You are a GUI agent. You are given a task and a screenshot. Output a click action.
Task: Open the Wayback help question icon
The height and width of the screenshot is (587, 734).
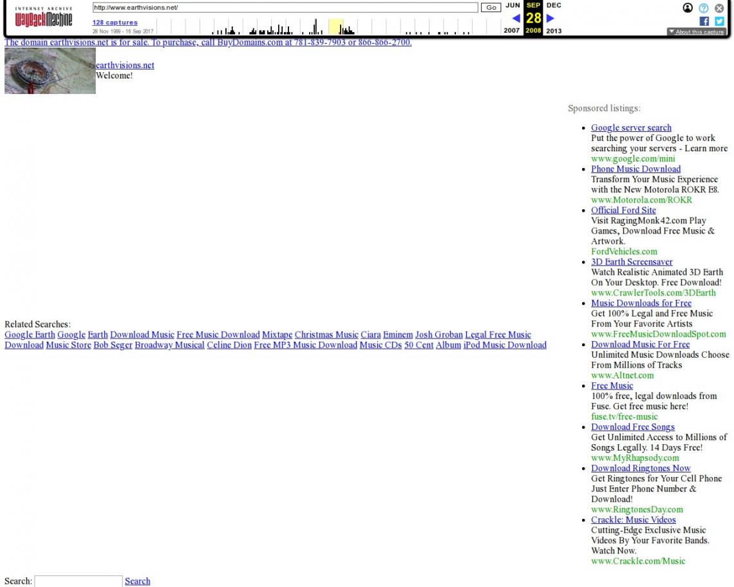(x=704, y=8)
